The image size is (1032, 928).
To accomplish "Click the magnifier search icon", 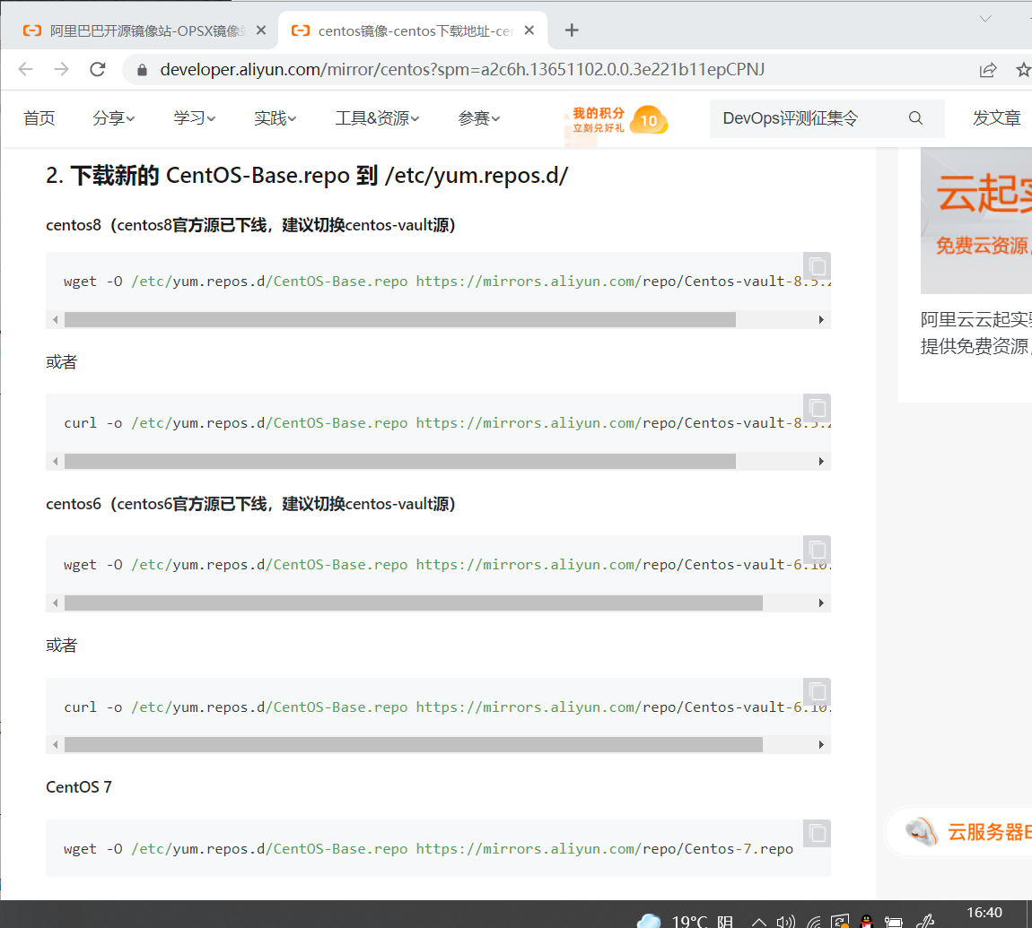I will [x=915, y=118].
